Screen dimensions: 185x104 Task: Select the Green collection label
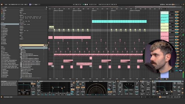pos(4,15)
